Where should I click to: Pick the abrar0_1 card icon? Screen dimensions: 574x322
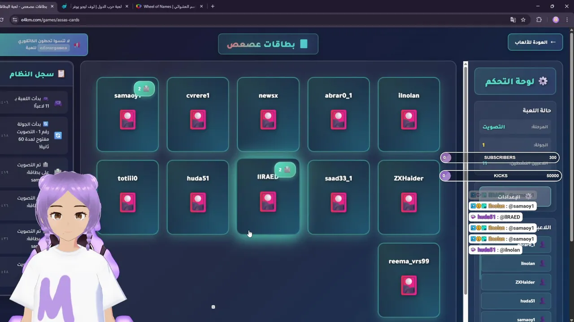coord(339,120)
